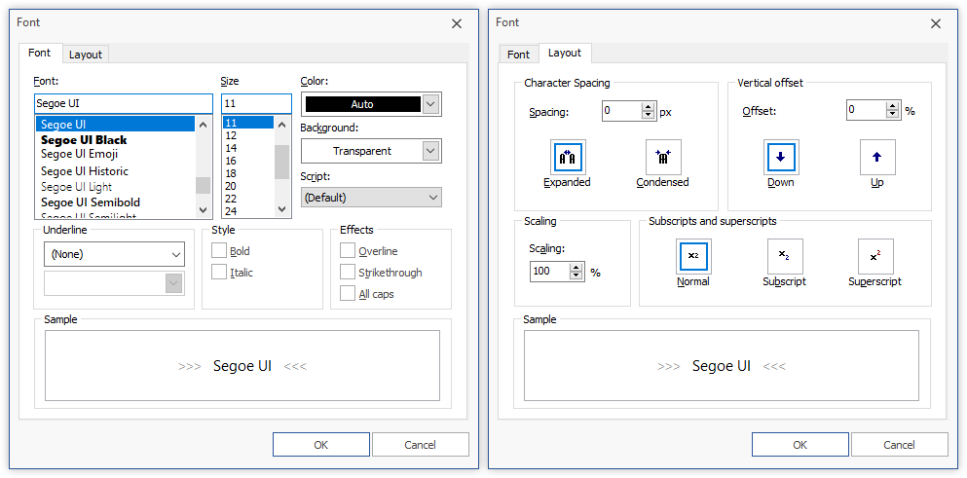The image size is (967, 478).
Task: Select the Condensed character spacing icon
Action: 663,158
